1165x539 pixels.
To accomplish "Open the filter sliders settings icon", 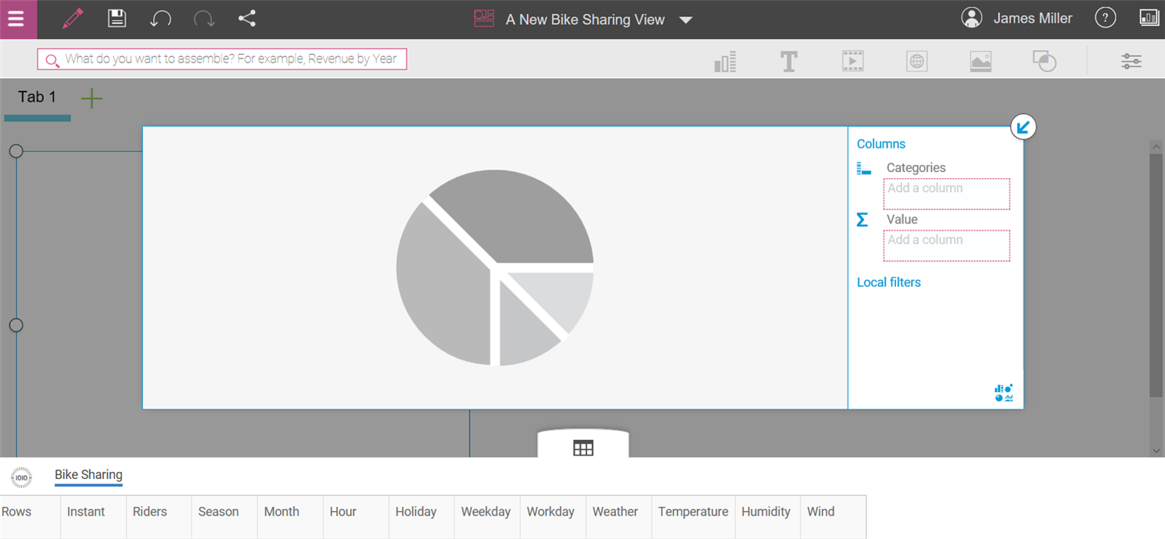I will [x=1131, y=62].
